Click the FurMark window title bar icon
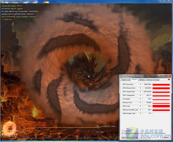The image size is (173, 142). point(1,1)
